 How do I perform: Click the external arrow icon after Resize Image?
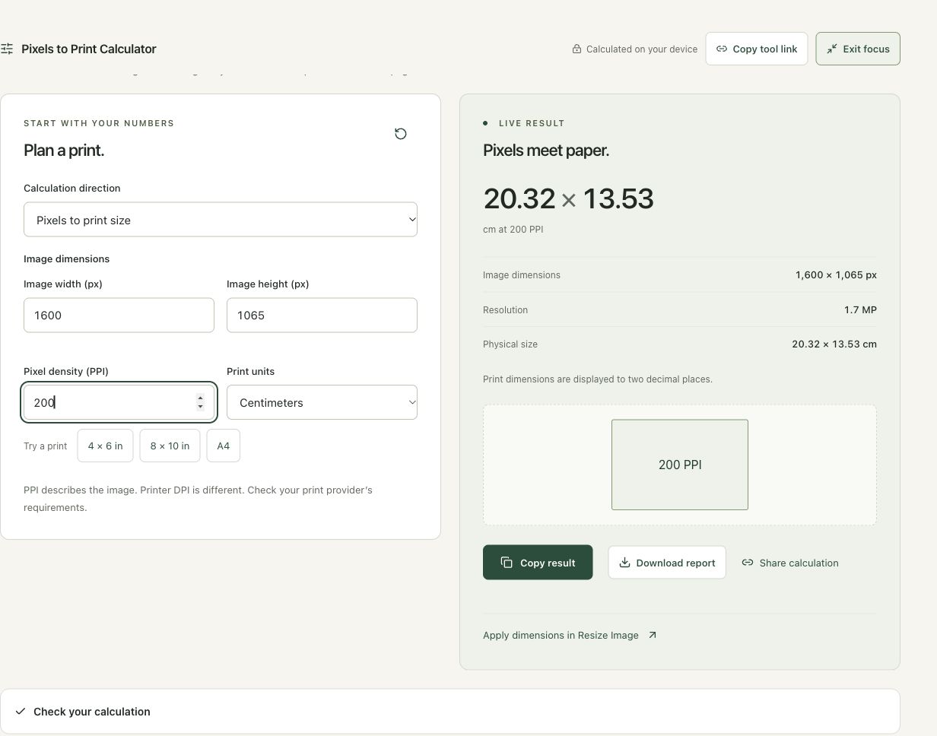coord(652,635)
